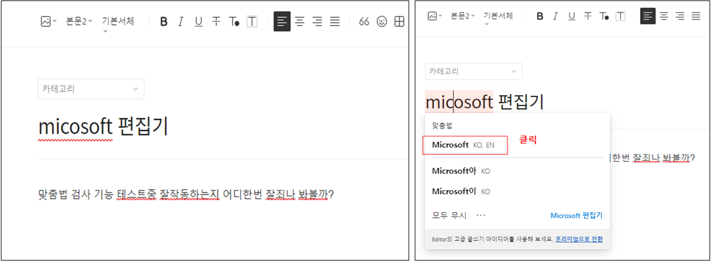
Task: Justify text in the left editor
Action: [335, 21]
